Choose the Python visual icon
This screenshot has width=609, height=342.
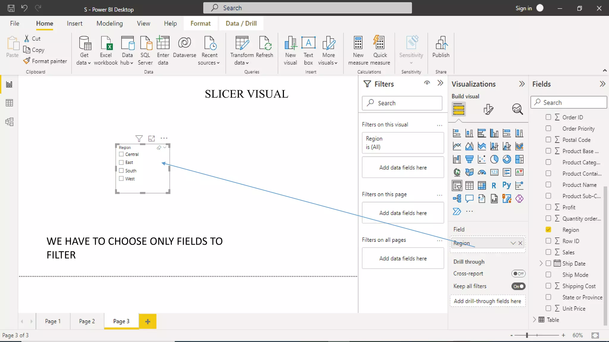[507, 186]
